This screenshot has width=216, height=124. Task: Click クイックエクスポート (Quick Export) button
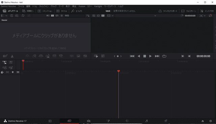(x=168, y=11)
